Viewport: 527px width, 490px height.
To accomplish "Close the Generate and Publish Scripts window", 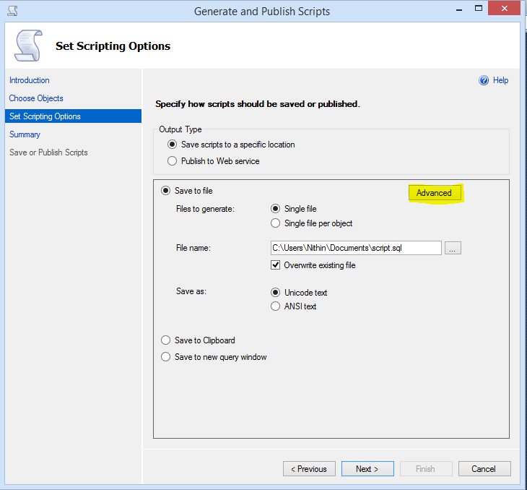I will pyautogui.click(x=504, y=9).
